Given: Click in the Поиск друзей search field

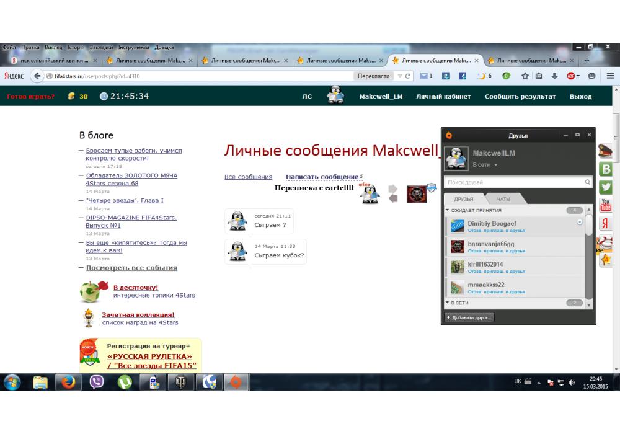Looking at the screenshot, I should [x=518, y=182].
